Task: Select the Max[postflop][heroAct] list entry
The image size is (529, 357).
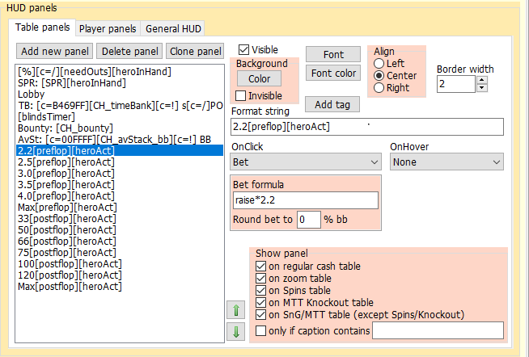Action: [68, 287]
